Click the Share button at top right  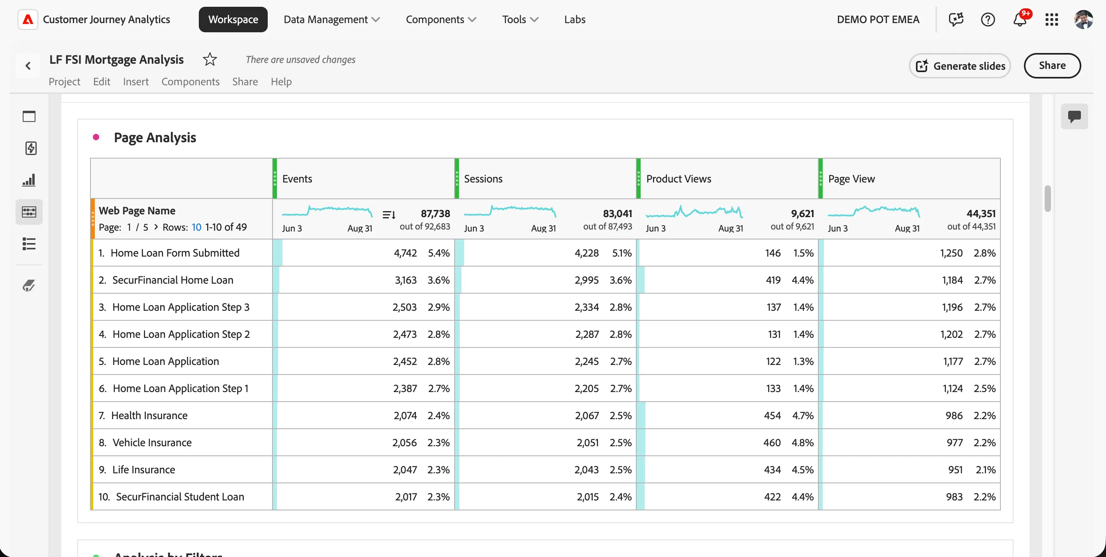[1052, 66]
